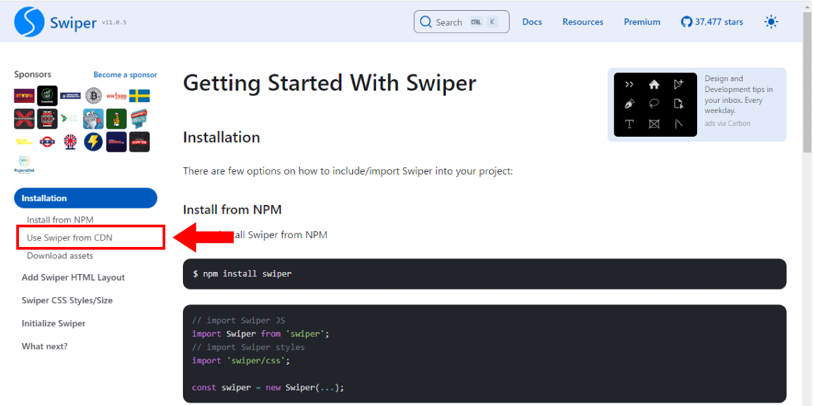Click the ads via Carbon link
This screenshot has width=813, height=406.
728,124
